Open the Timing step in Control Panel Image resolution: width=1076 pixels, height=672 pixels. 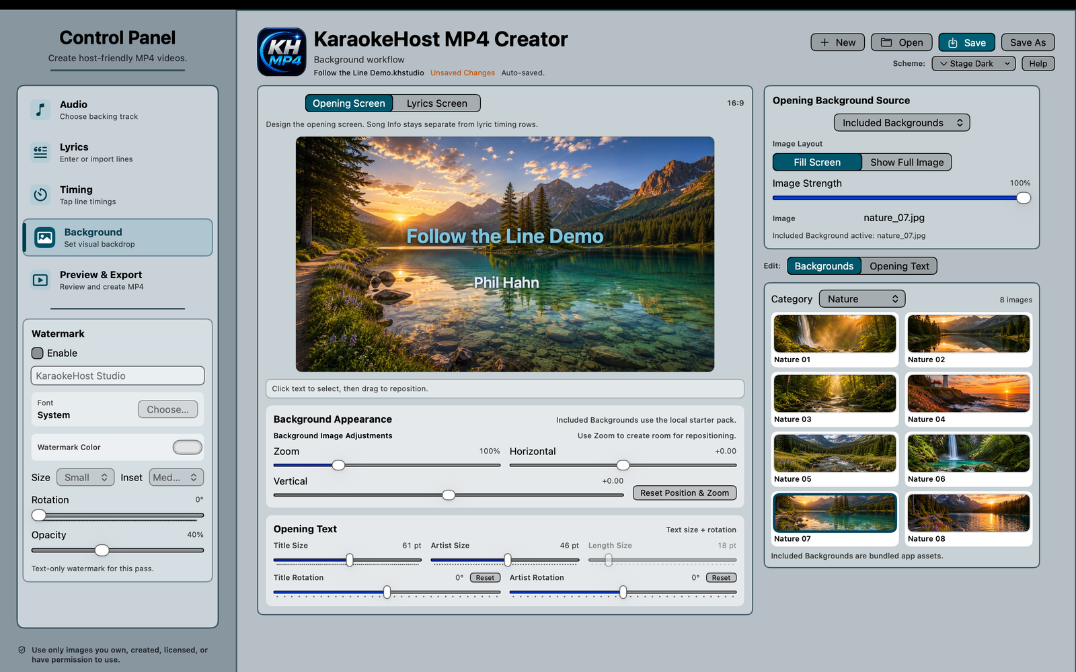coord(118,195)
